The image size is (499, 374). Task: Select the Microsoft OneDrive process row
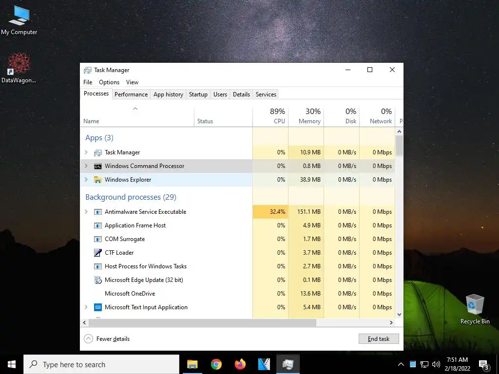tap(238, 294)
